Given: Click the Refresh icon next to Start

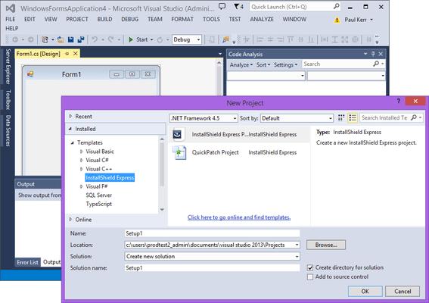Looking at the screenshot, I should click(160, 40).
